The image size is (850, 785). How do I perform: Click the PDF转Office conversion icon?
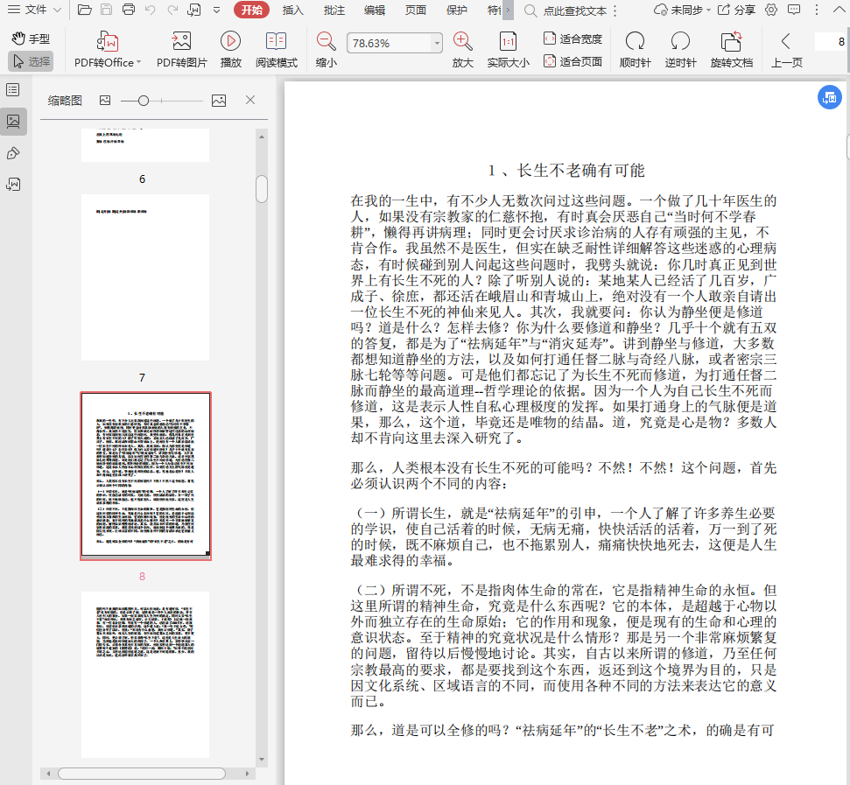point(108,41)
